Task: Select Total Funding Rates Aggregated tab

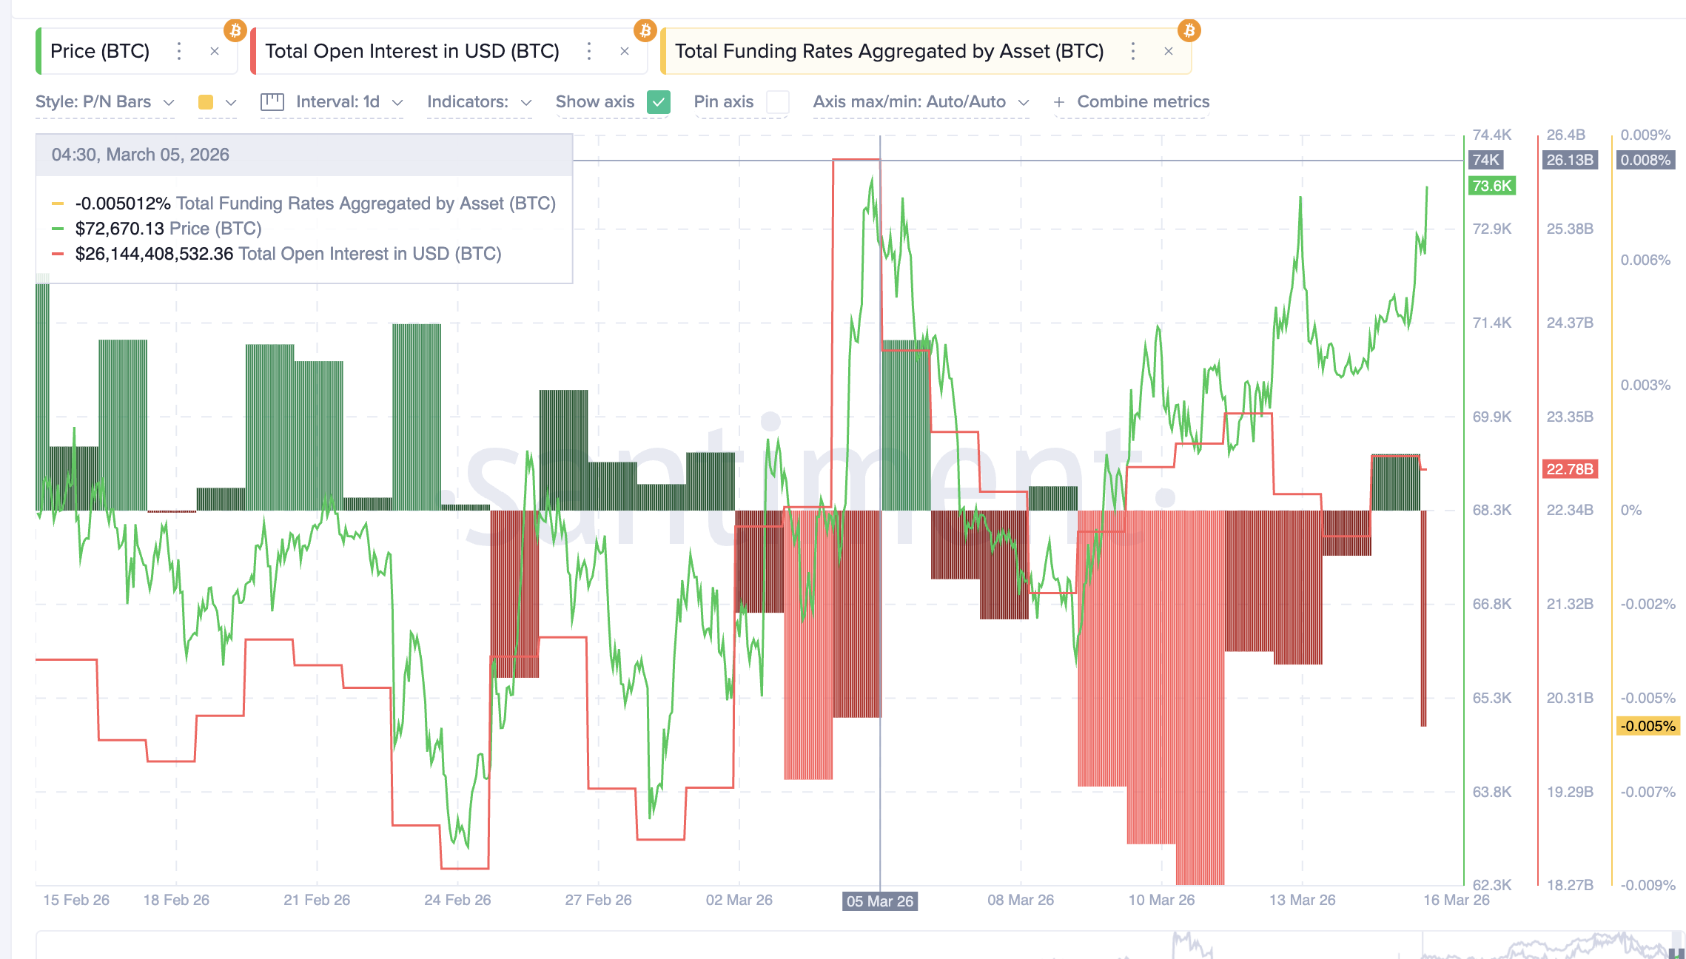Action: click(888, 51)
